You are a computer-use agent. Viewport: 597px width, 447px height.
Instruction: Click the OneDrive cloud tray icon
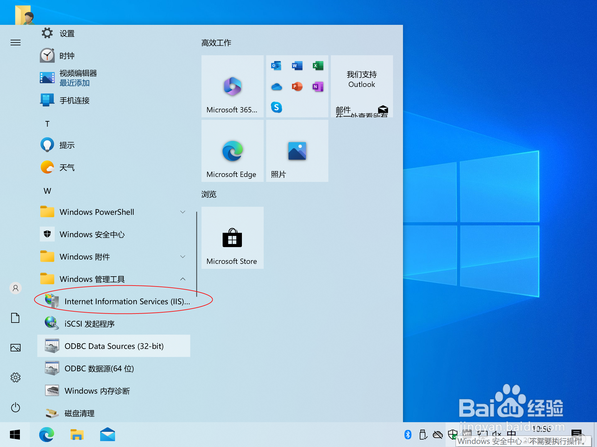pos(438,435)
